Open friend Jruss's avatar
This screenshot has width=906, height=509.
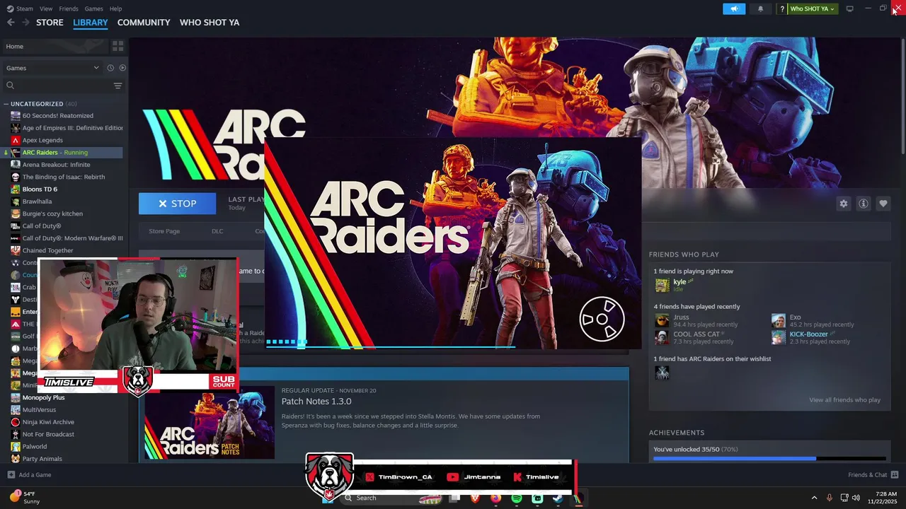click(x=662, y=320)
